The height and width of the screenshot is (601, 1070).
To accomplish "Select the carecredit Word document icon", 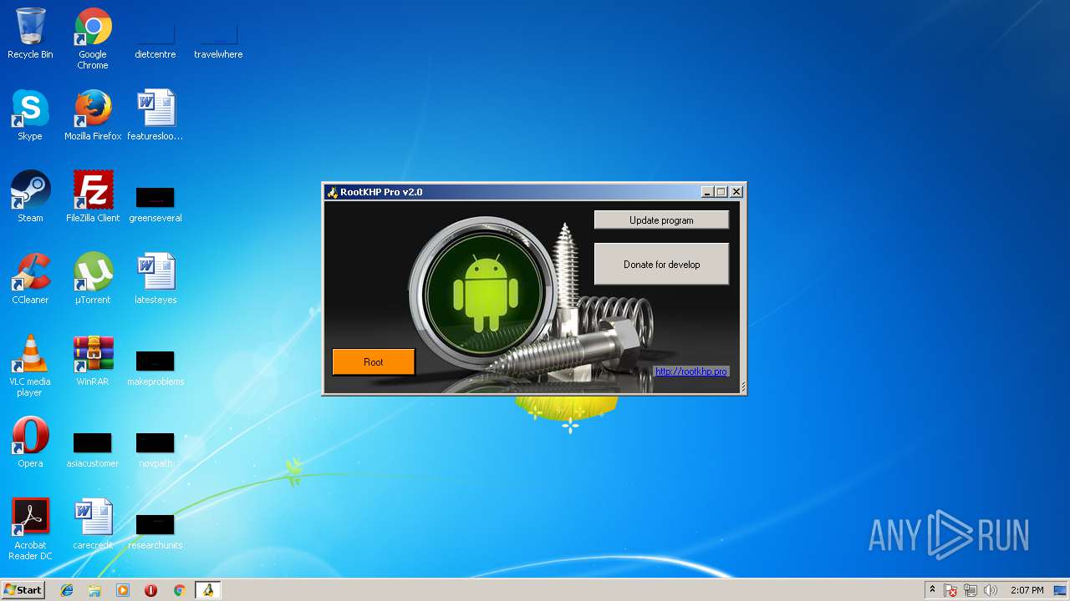I will (x=93, y=524).
